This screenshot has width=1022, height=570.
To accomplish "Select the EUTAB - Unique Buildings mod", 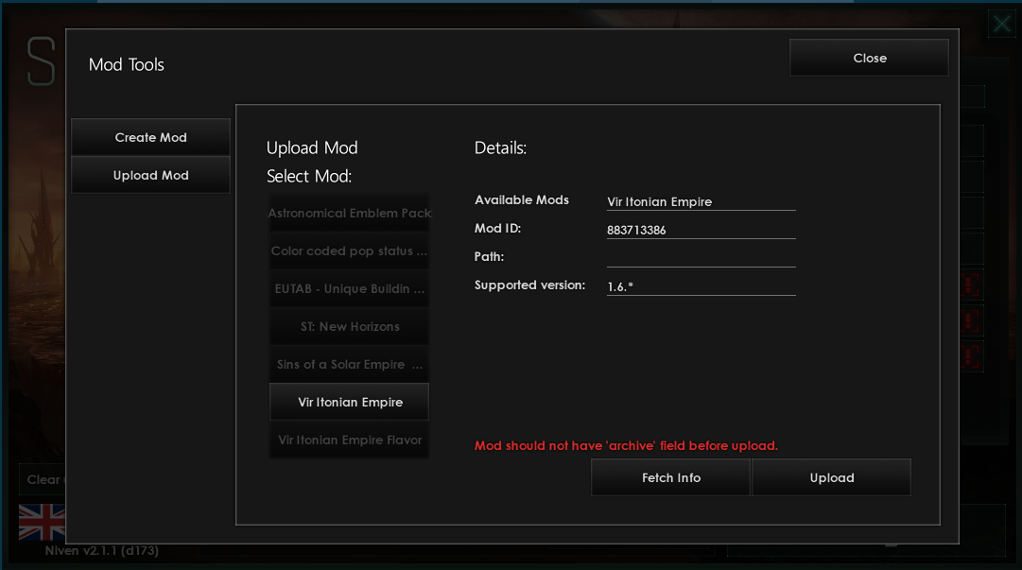I will coord(349,289).
